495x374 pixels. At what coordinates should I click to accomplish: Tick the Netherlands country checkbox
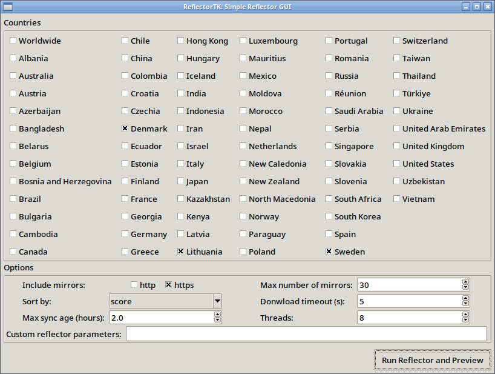click(x=243, y=147)
